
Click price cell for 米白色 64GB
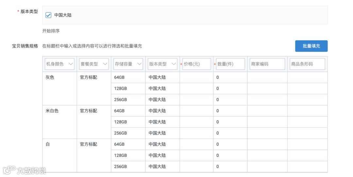[x=196, y=111]
